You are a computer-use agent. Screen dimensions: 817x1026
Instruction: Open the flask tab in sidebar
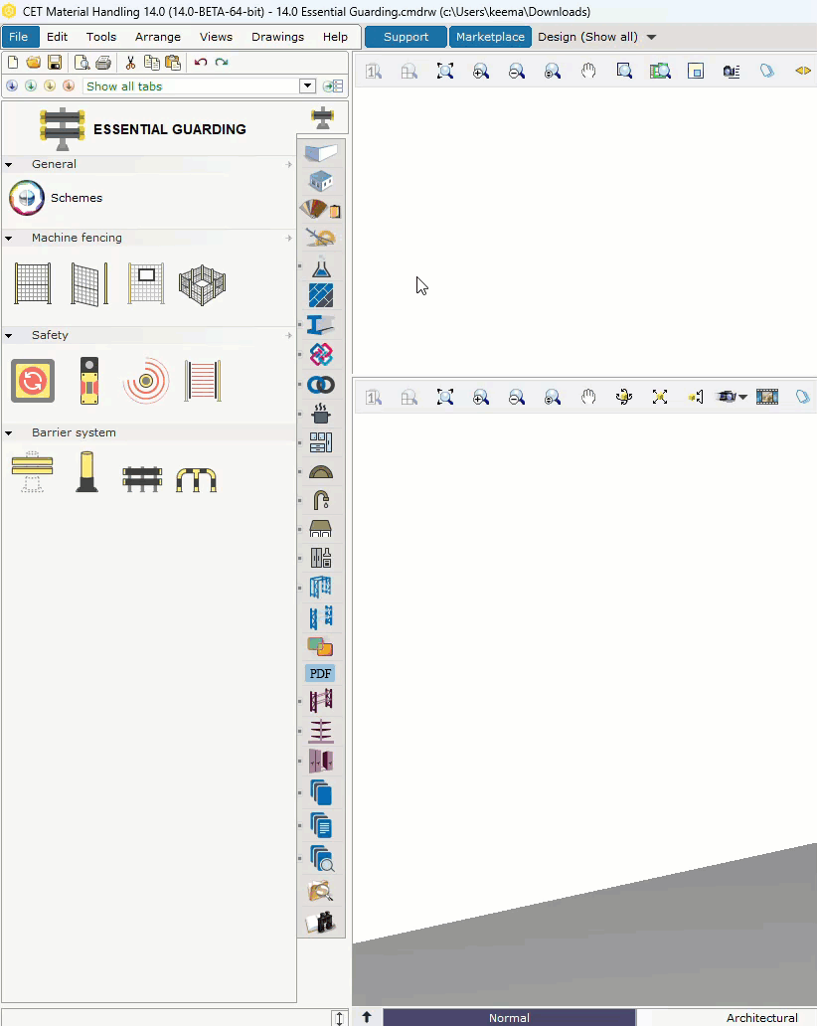tap(321, 267)
